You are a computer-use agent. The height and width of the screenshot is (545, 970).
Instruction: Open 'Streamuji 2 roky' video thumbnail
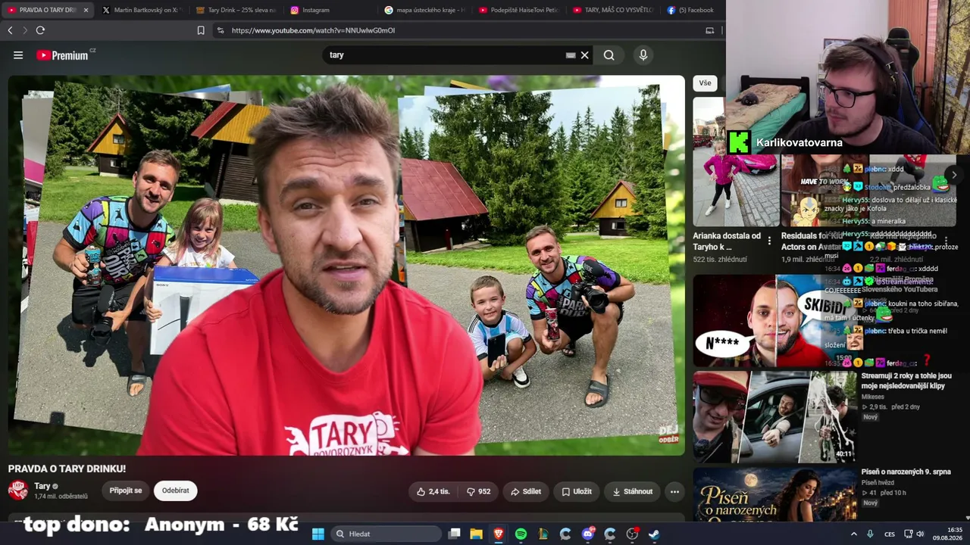tap(774, 416)
